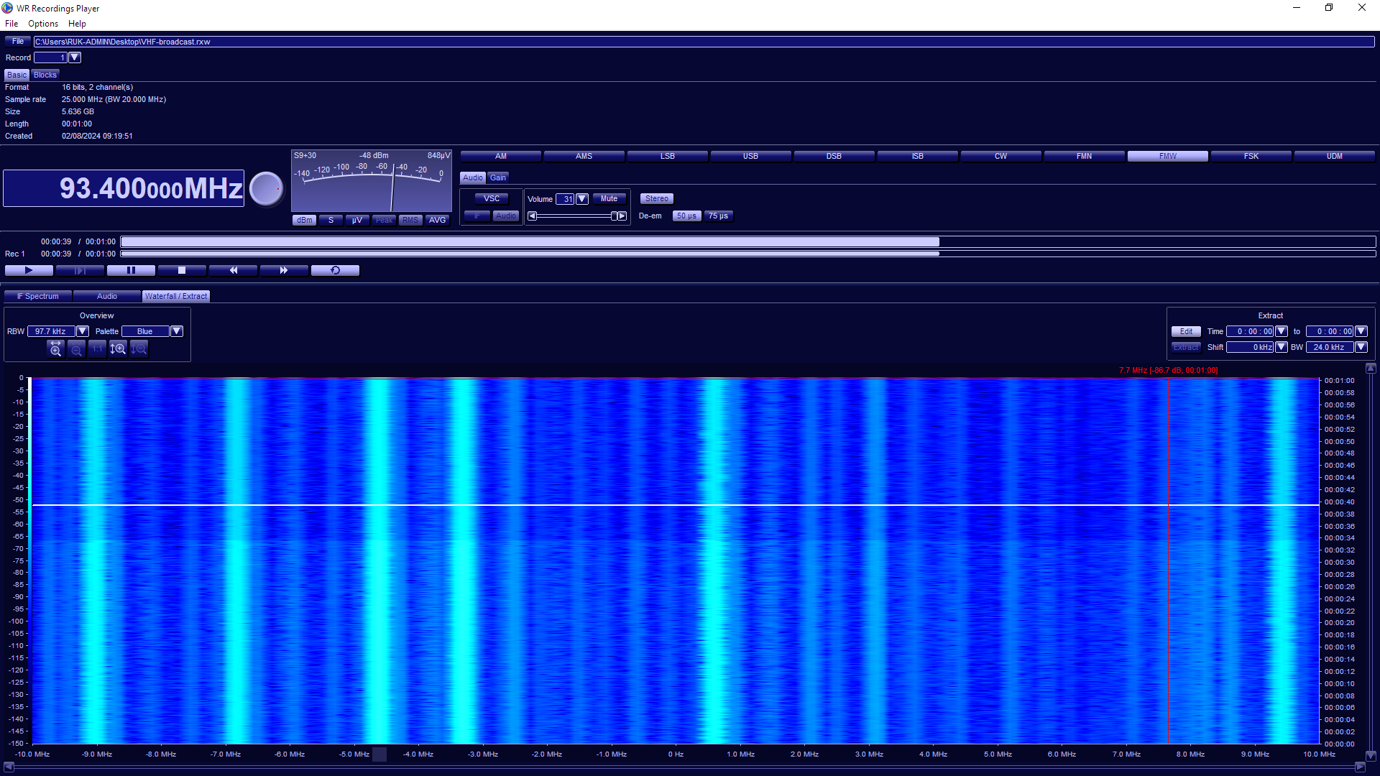The width and height of the screenshot is (1380, 776).
Task: Click the vertical zoom-in icon
Action: 118,349
